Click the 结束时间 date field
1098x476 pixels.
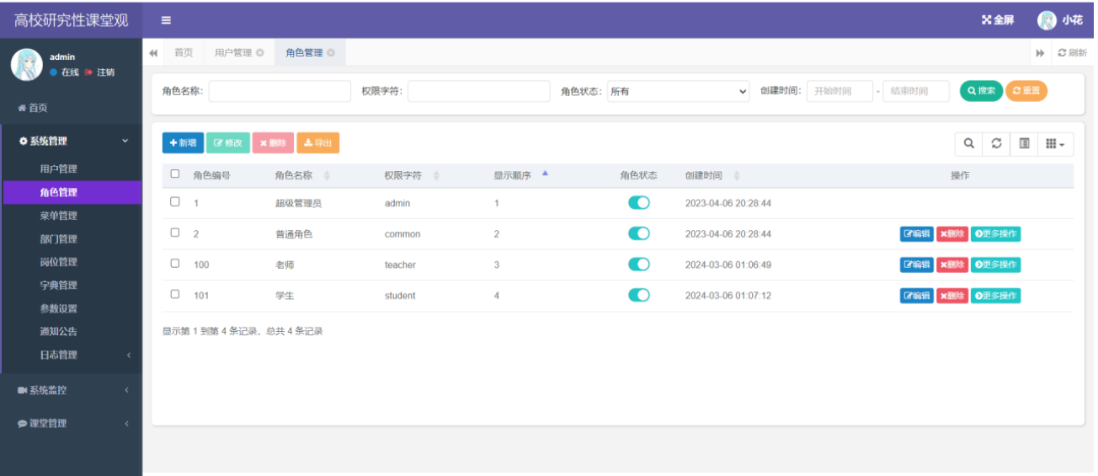coord(916,91)
